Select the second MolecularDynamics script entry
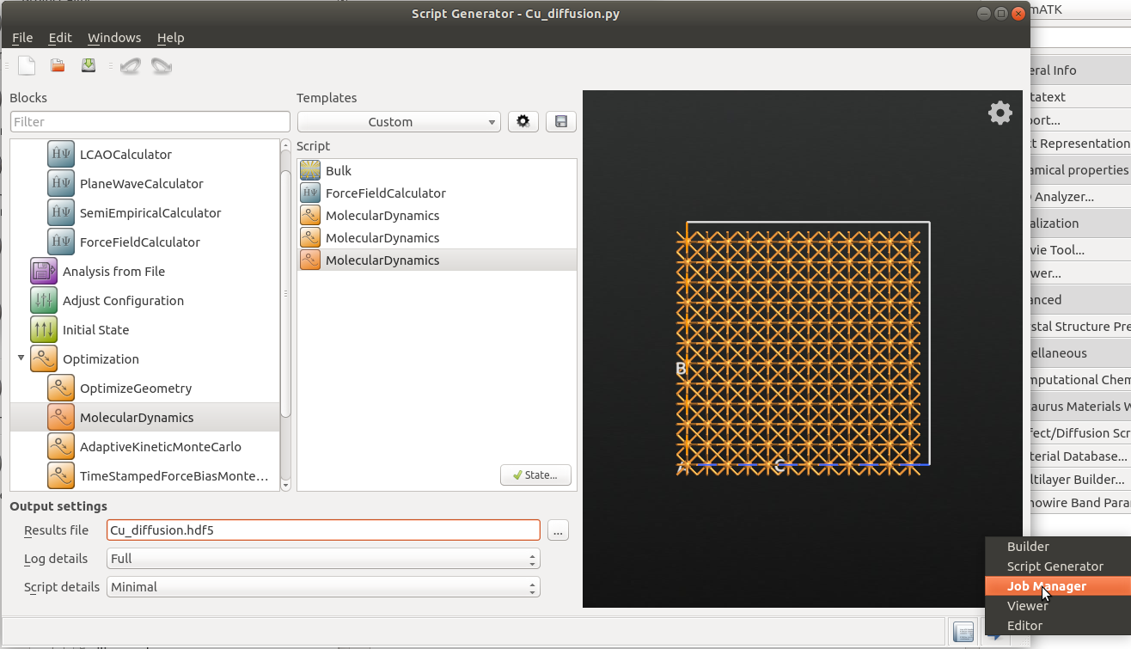Screen dimensions: 1131x649 (x=437, y=238)
